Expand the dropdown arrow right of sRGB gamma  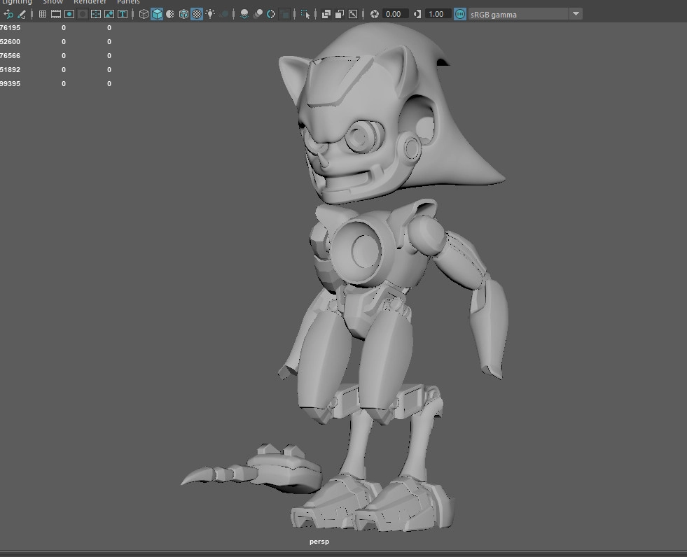click(x=576, y=14)
